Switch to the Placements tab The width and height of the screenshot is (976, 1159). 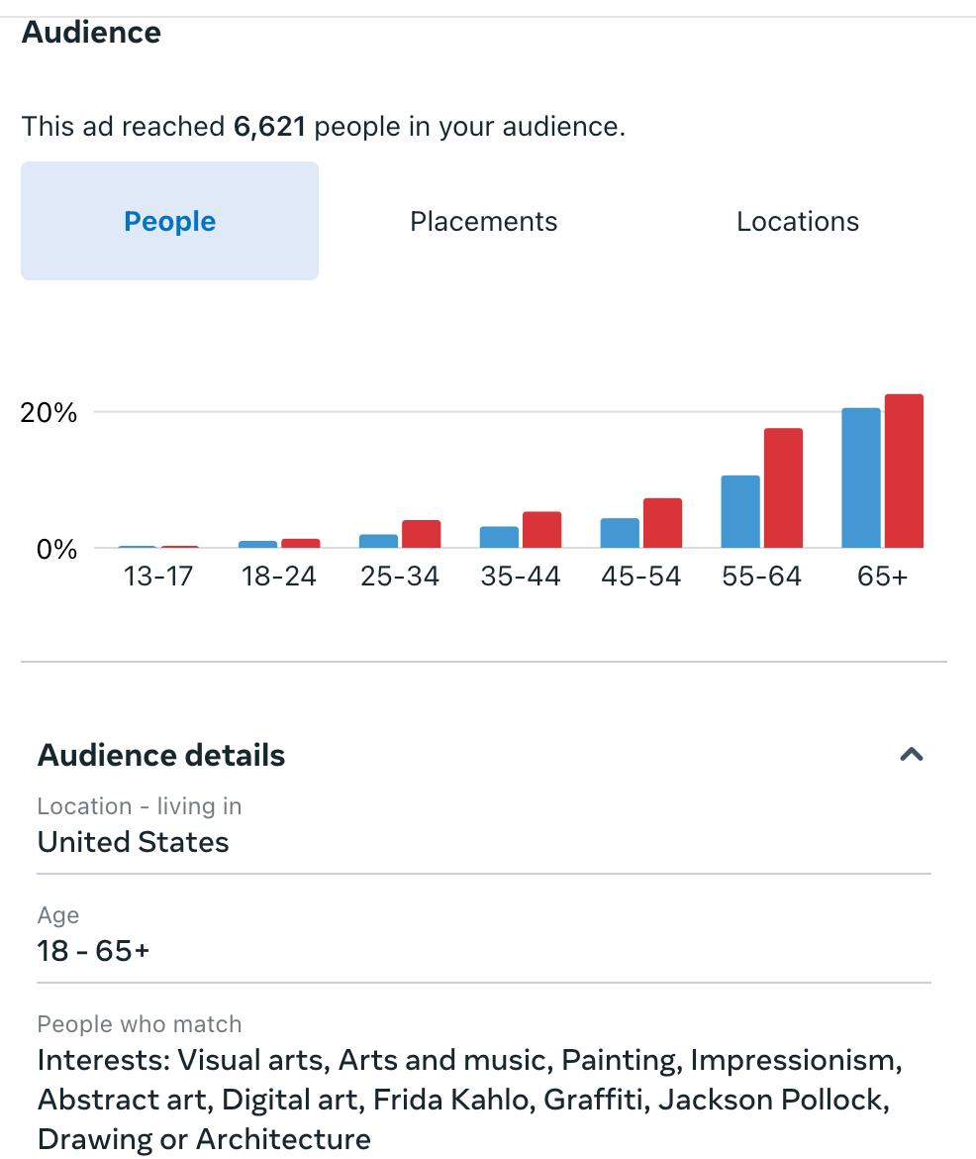[483, 221]
